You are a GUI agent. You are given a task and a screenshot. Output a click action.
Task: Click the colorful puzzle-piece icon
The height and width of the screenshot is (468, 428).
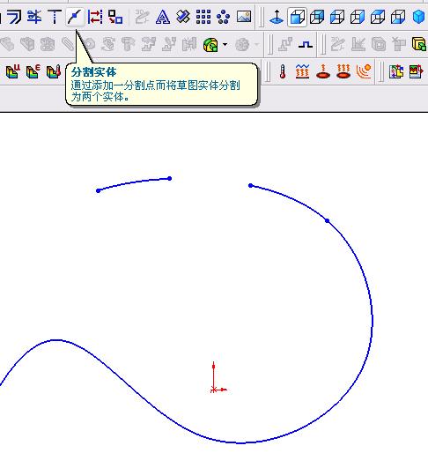pyautogui.click(x=396, y=71)
